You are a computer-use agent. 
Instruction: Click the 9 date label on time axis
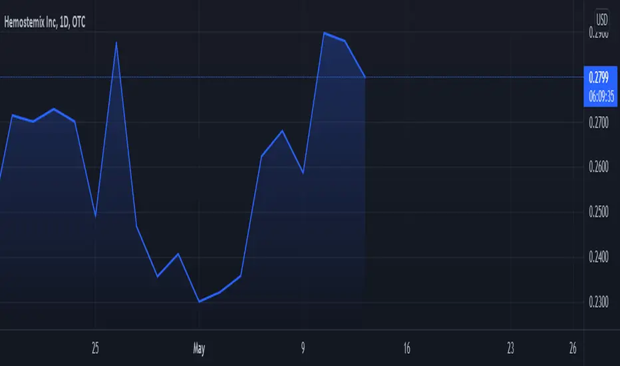pos(303,348)
